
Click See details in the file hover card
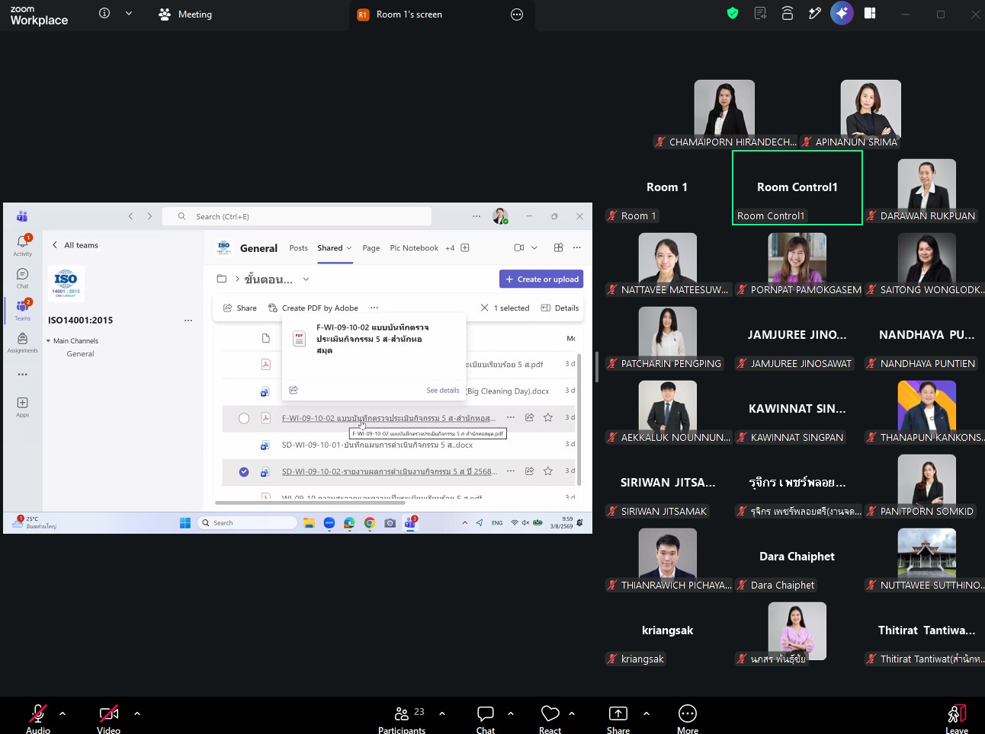pyautogui.click(x=443, y=391)
